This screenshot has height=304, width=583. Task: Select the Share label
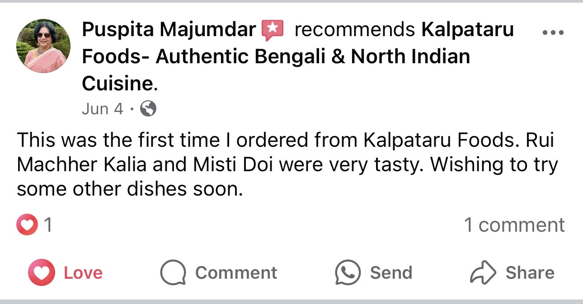(530, 273)
